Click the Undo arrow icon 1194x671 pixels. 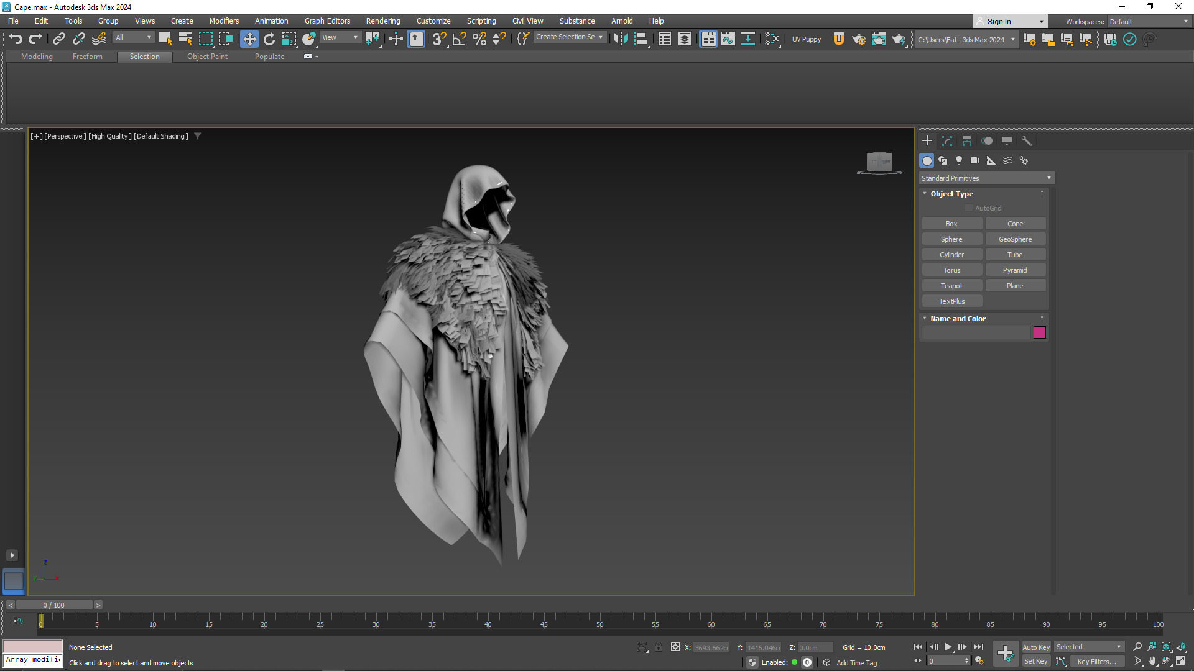tap(16, 39)
